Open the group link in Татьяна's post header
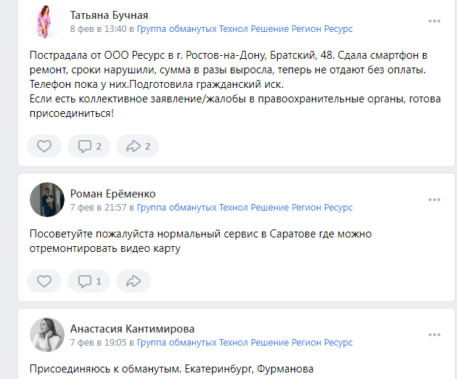This screenshot has width=457, height=379. coord(244,29)
